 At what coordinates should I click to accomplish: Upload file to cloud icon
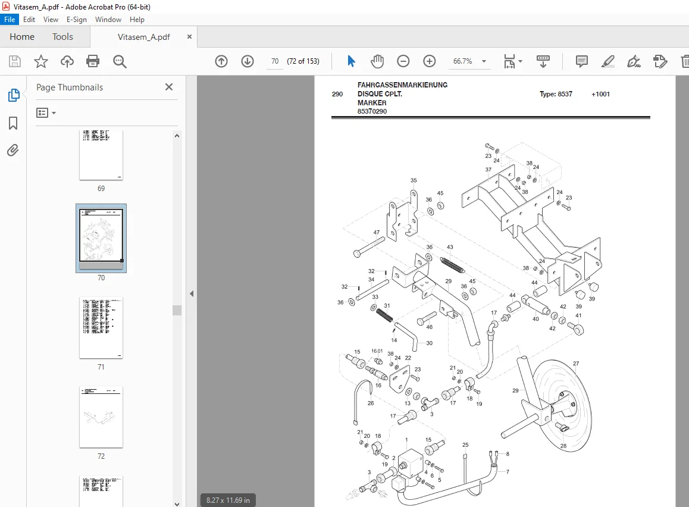point(67,61)
